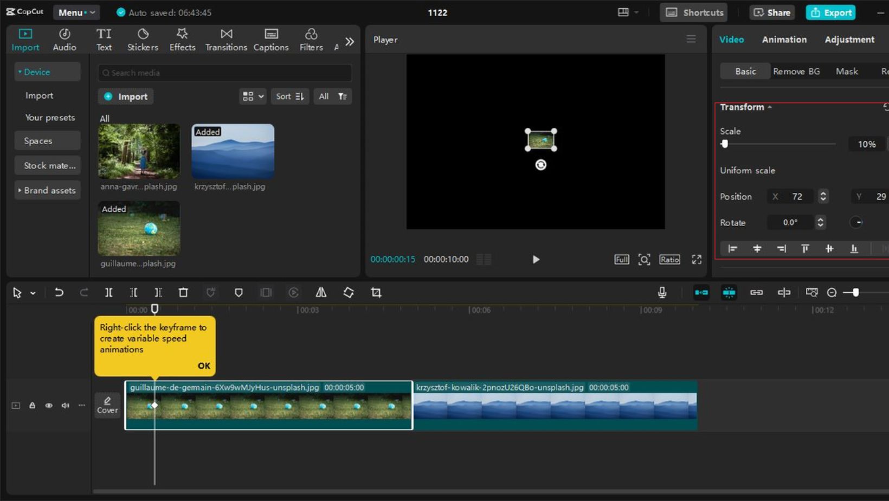The height and width of the screenshot is (501, 889).
Task: Expand the Brand assets section
Action: (47, 190)
